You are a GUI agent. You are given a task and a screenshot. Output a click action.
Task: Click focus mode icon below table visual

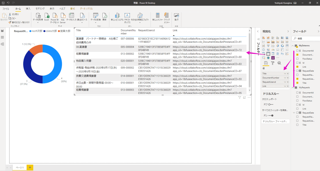click(244, 98)
